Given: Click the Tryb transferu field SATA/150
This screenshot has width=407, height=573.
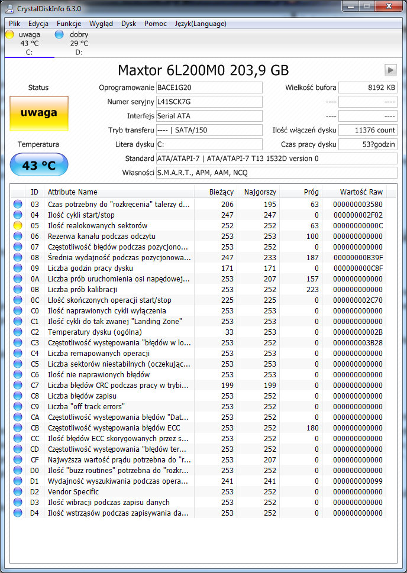Looking at the screenshot, I should [209, 130].
